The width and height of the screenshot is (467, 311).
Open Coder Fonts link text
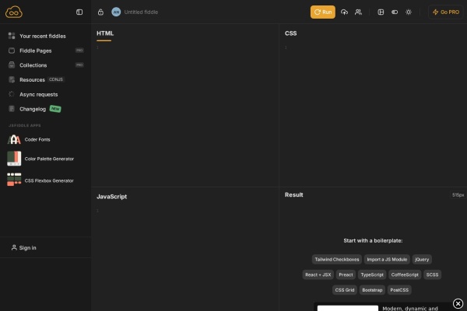37,139
